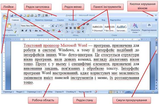Image resolution: width=159 pixels, height=104 pixels.
Task: Apply the Обычный style
Action: (x=98, y=28)
